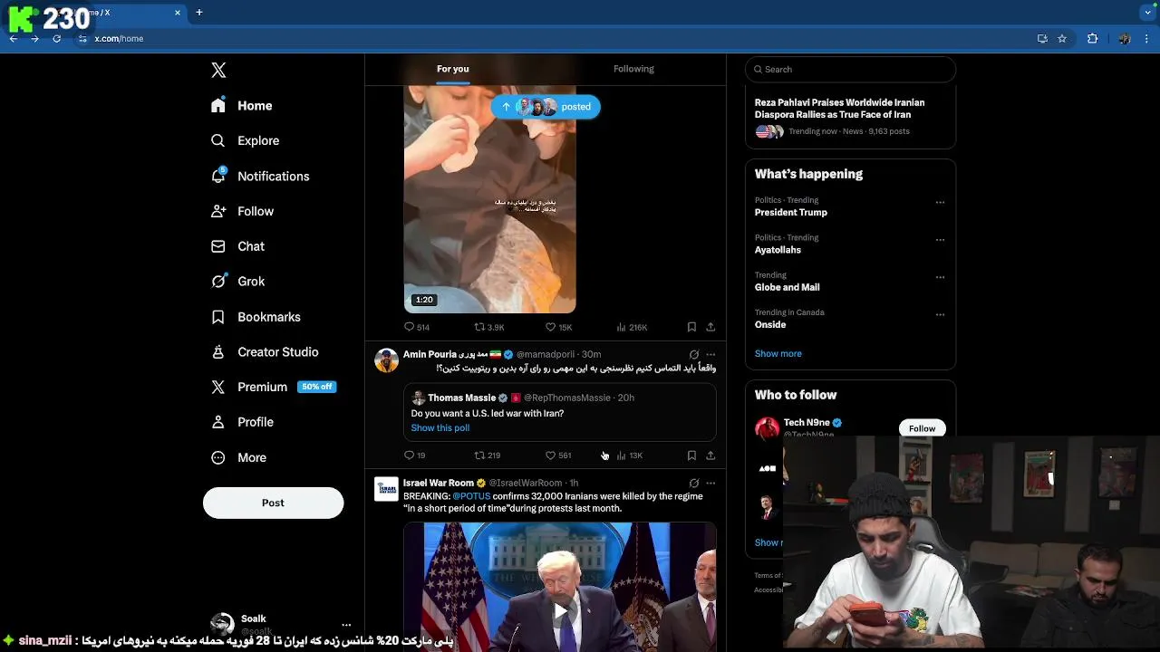View analytics of Amin Pouria's 13K views post

click(x=630, y=455)
